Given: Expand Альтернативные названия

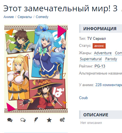Looking at the screenshot, I should click(x=101, y=73).
